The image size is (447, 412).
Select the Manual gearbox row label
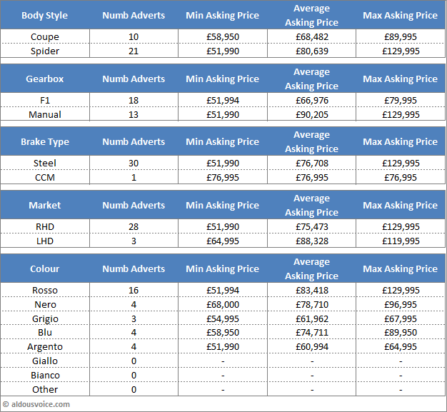[x=45, y=114]
